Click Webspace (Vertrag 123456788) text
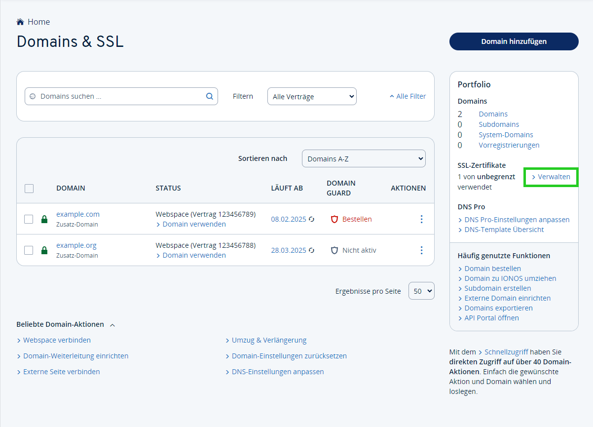This screenshot has width=593, height=427. point(206,245)
